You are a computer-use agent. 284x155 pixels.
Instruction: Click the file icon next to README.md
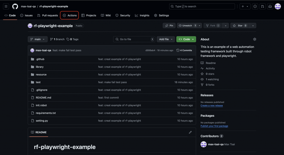(33, 98)
